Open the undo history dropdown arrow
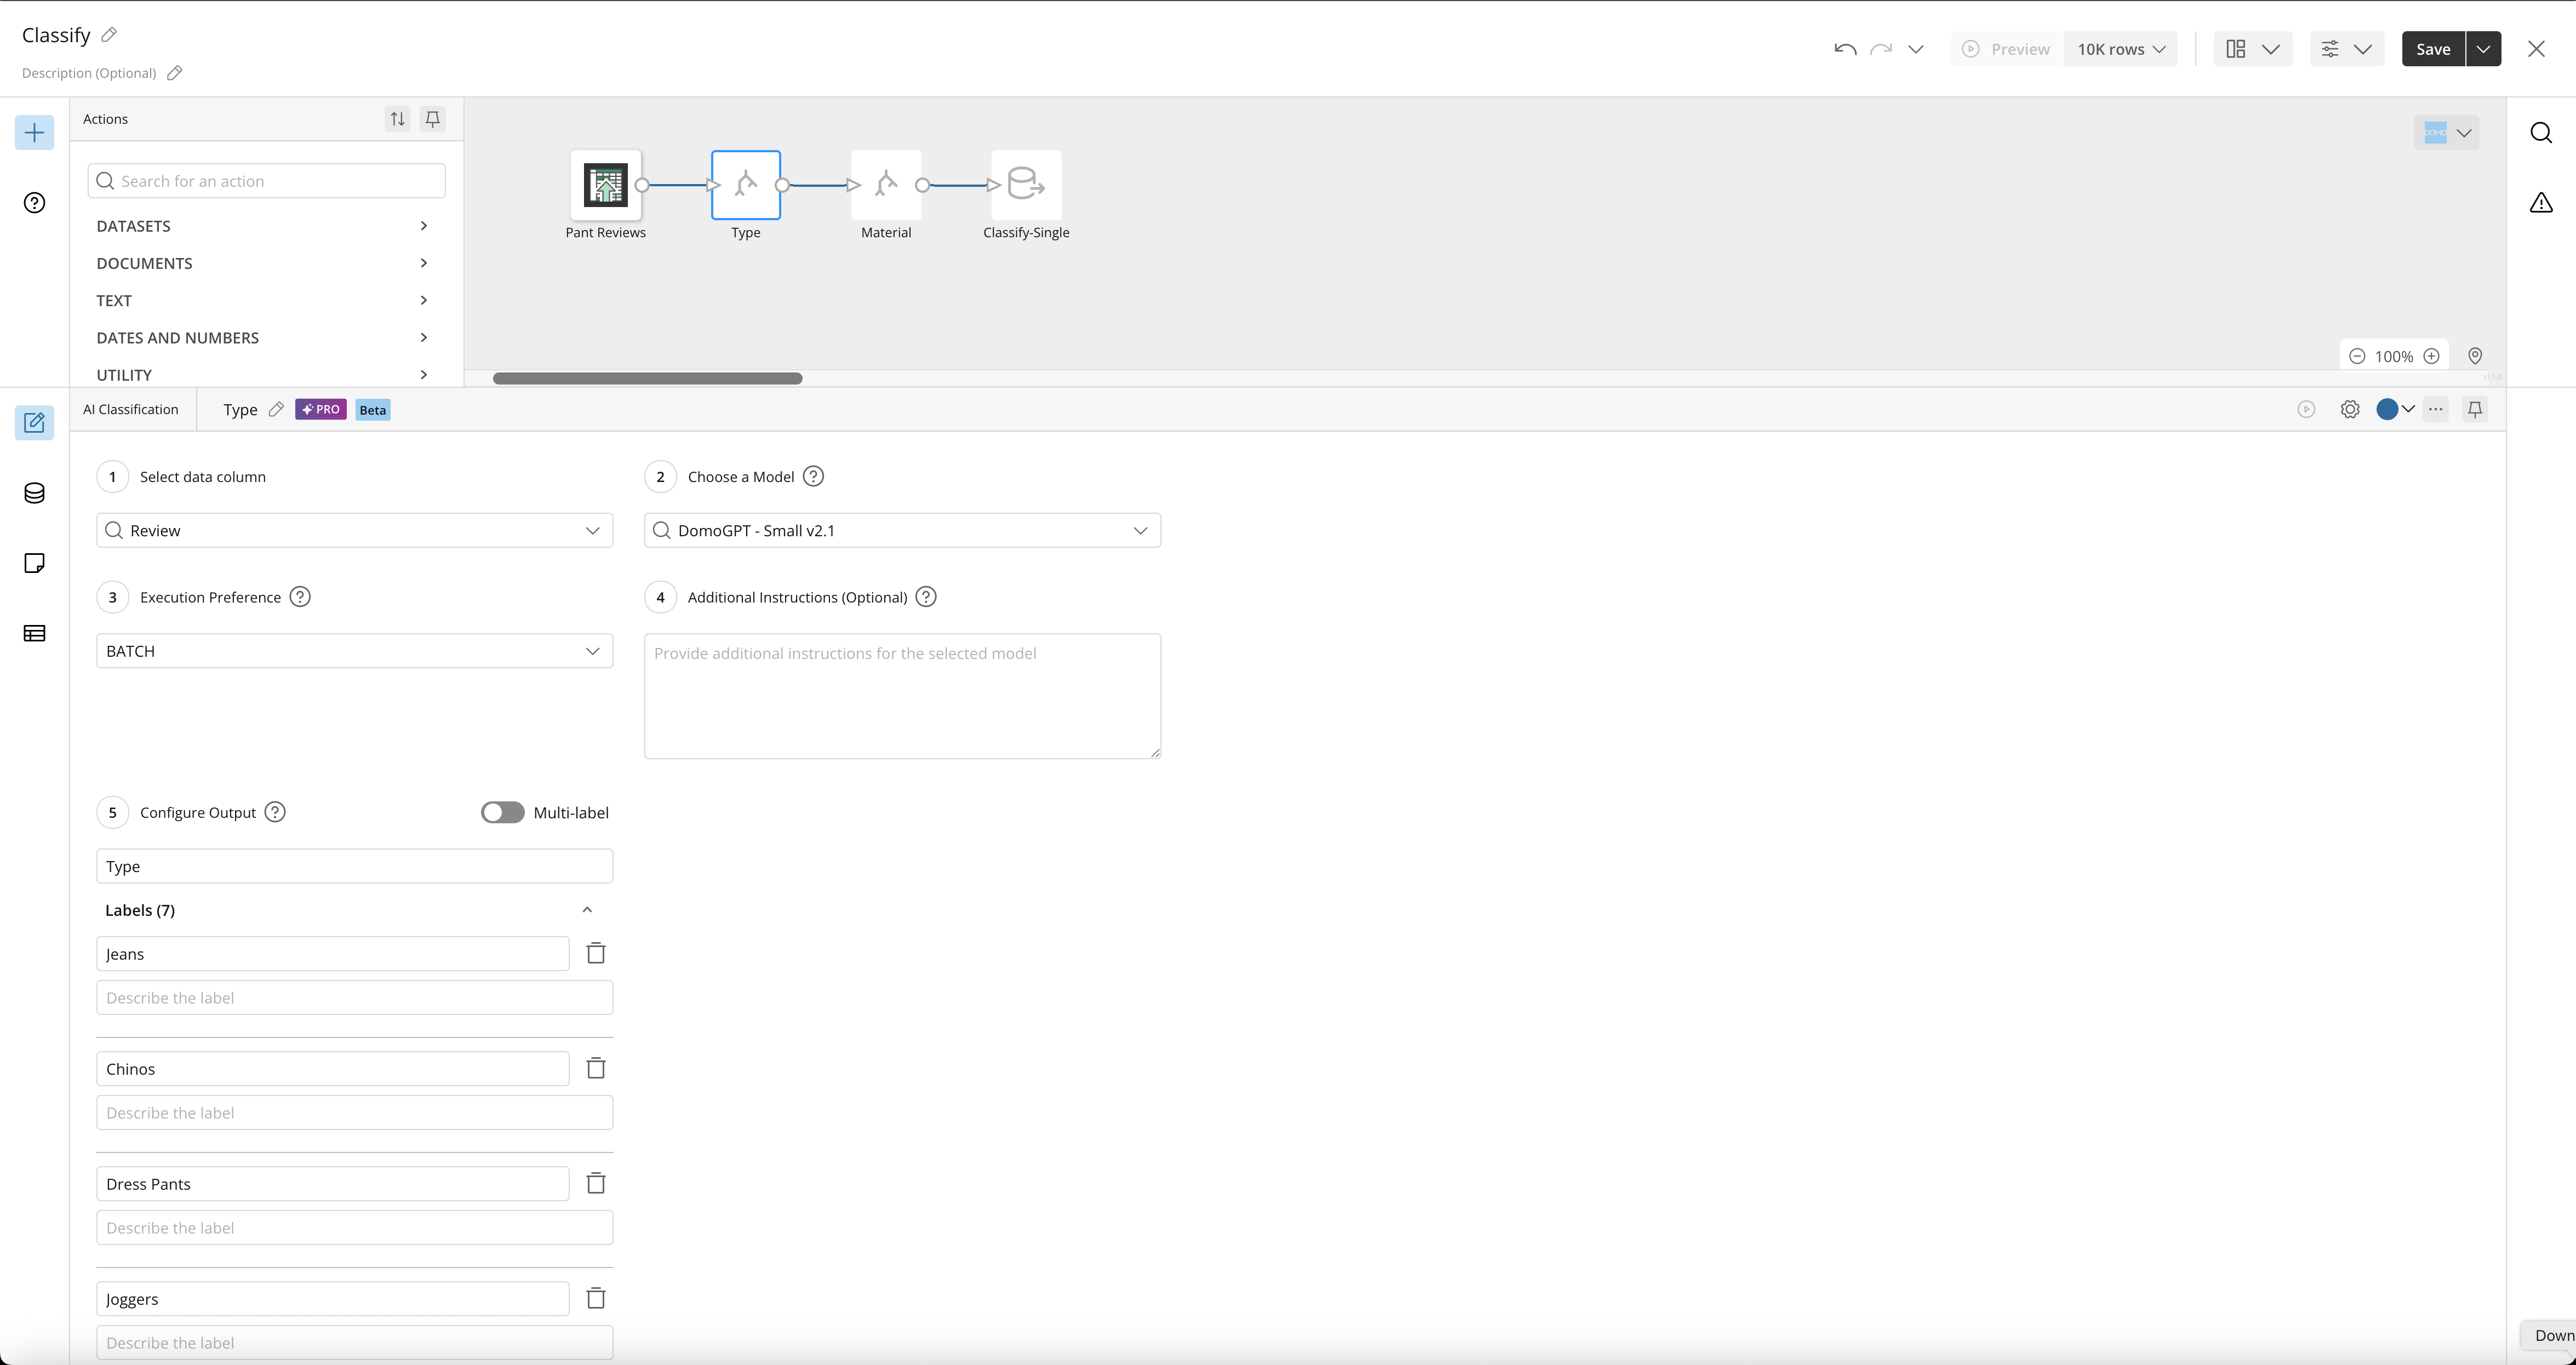Viewport: 2576px width, 1365px height. pos(1916,49)
